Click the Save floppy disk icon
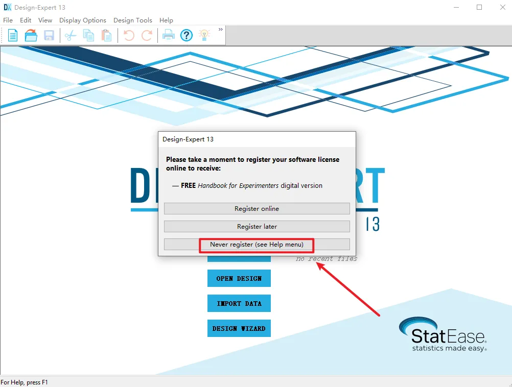This screenshot has width=512, height=387. [49, 35]
